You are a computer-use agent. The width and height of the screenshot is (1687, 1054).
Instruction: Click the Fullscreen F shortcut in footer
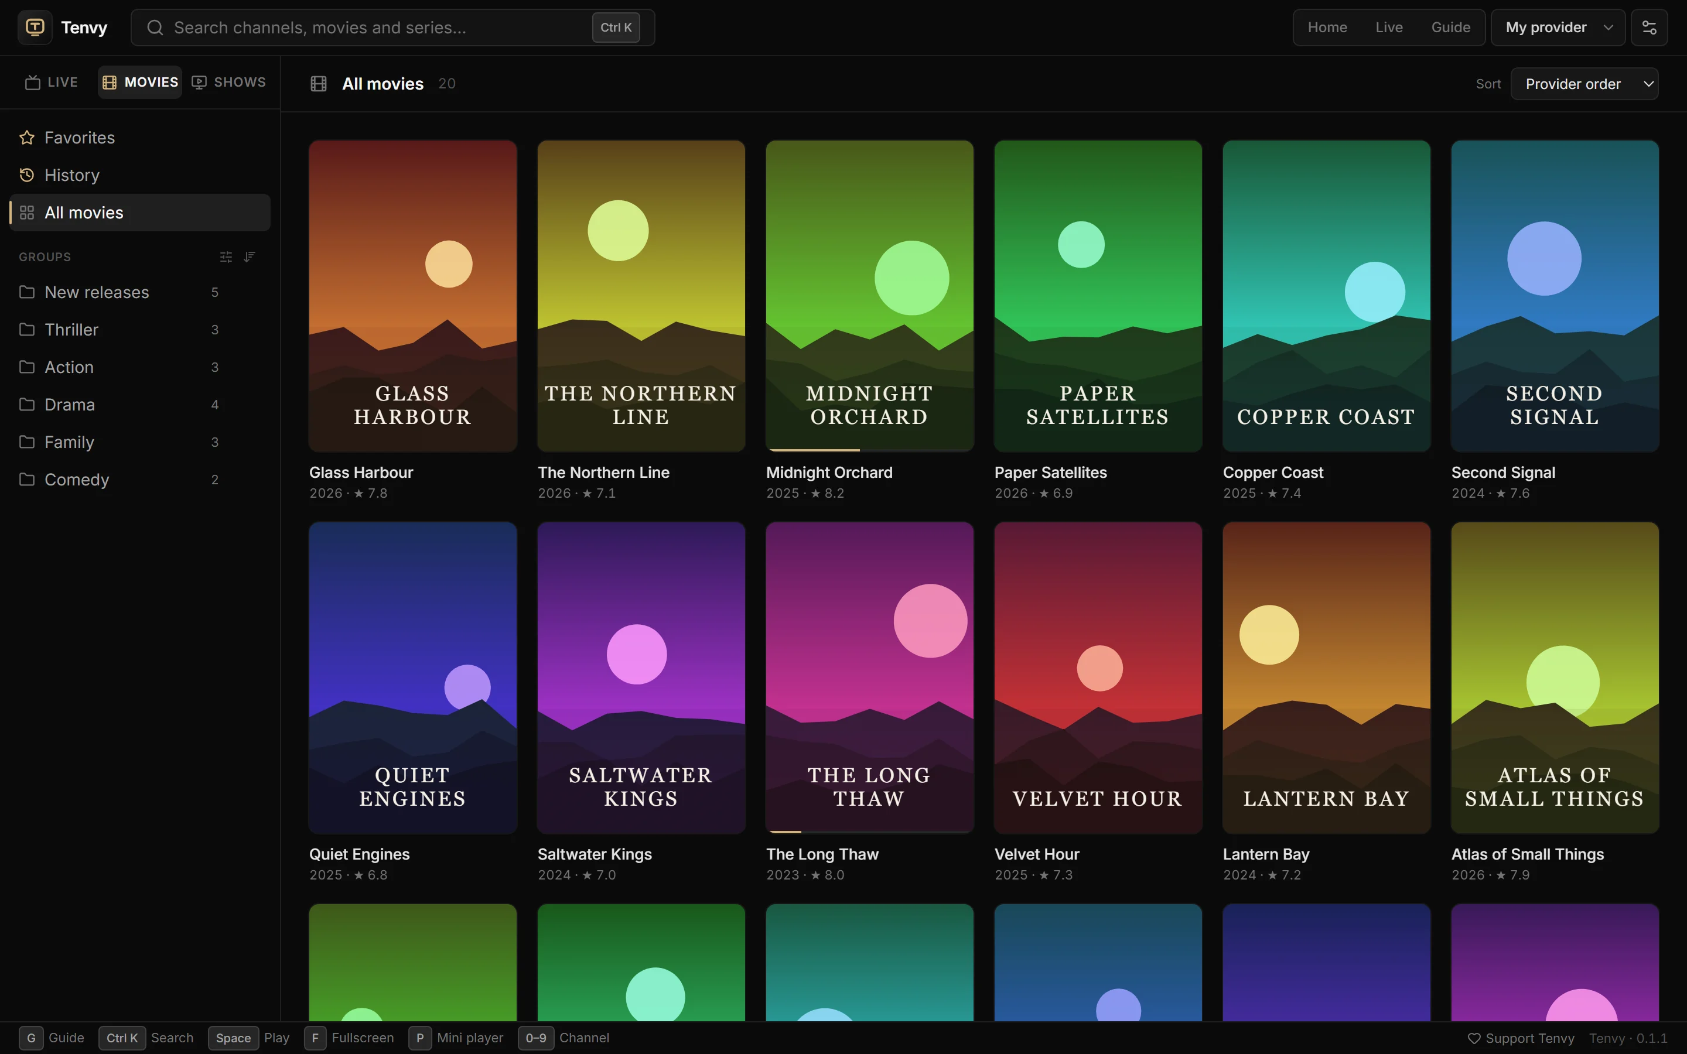click(x=349, y=1038)
